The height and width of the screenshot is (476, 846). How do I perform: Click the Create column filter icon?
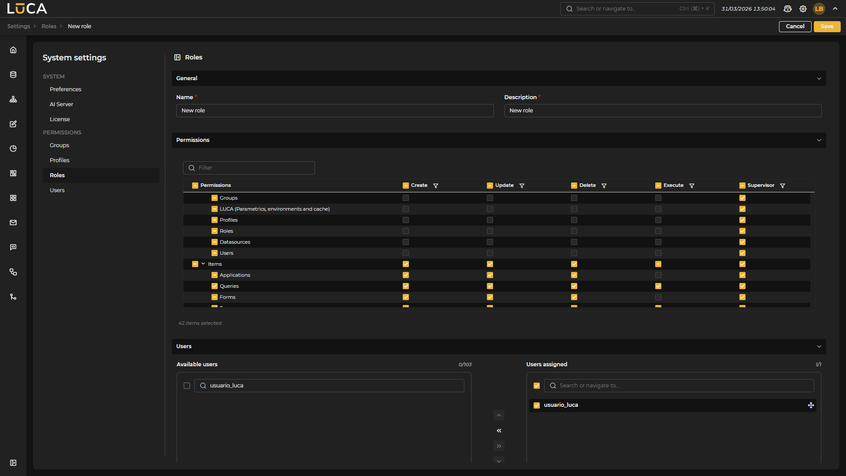click(436, 186)
